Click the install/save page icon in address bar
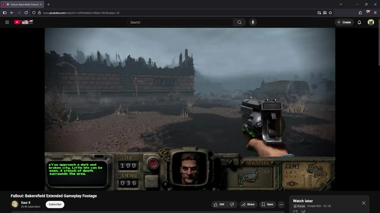The height and width of the screenshot is (213, 380). click(x=325, y=13)
